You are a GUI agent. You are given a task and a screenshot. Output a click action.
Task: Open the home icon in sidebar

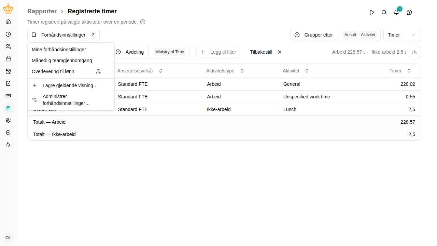(8, 22)
